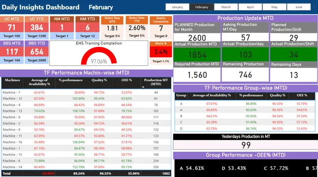The height and width of the screenshot is (177, 318).
Task: Click the Waste % value 3.4%
Action: 161,52
